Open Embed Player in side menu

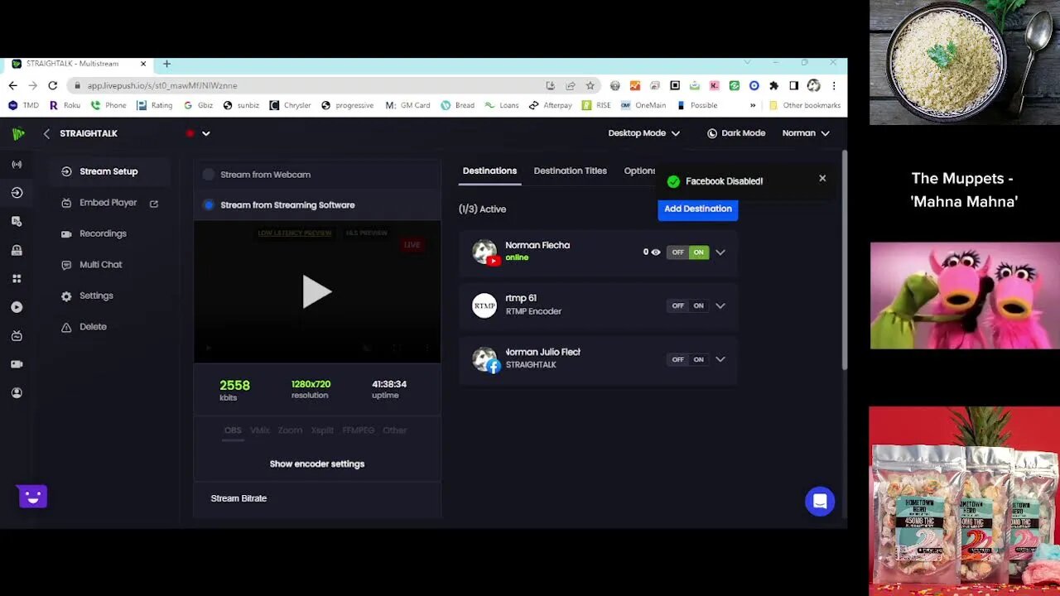pos(108,203)
